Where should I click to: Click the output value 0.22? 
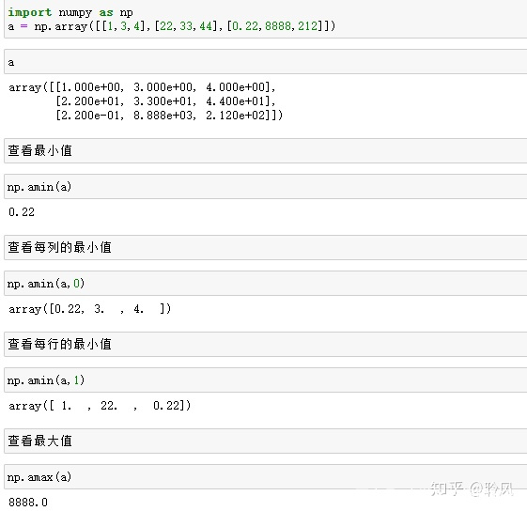(x=22, y=212)
